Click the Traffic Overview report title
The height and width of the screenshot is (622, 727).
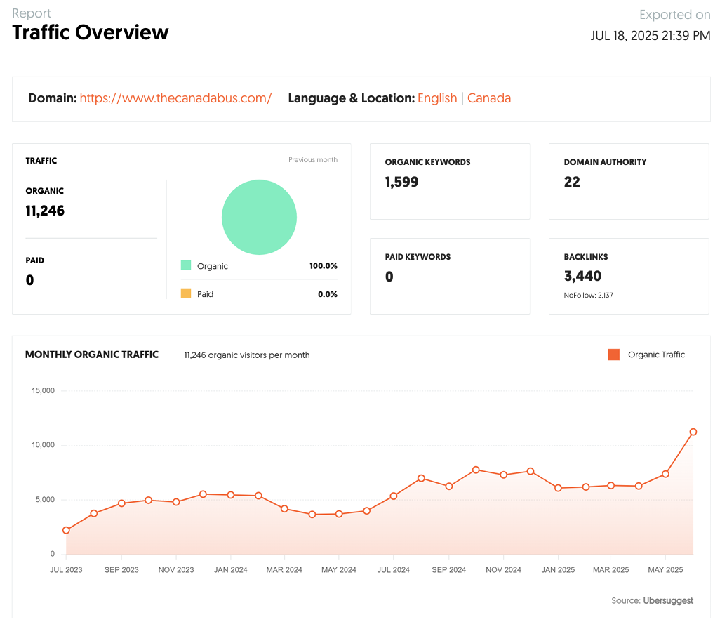coord(91,32)
